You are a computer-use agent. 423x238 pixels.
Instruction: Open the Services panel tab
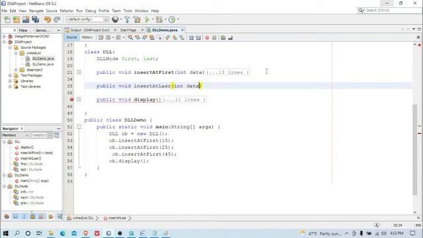click(x=42, y=30)
